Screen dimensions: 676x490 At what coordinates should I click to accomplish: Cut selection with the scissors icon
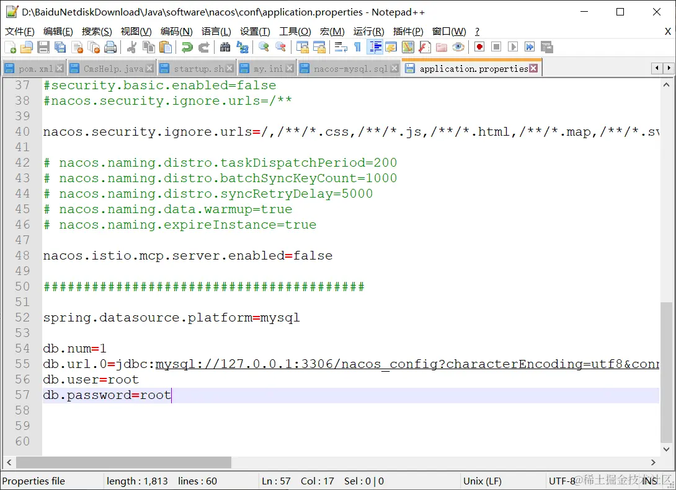click(132, 47)
